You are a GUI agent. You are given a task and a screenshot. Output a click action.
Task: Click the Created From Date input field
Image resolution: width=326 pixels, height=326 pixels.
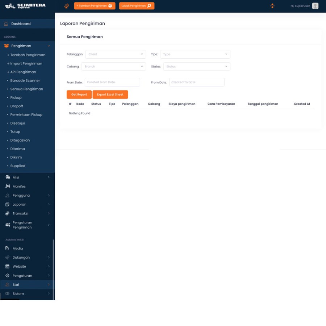tap(112, 82)
